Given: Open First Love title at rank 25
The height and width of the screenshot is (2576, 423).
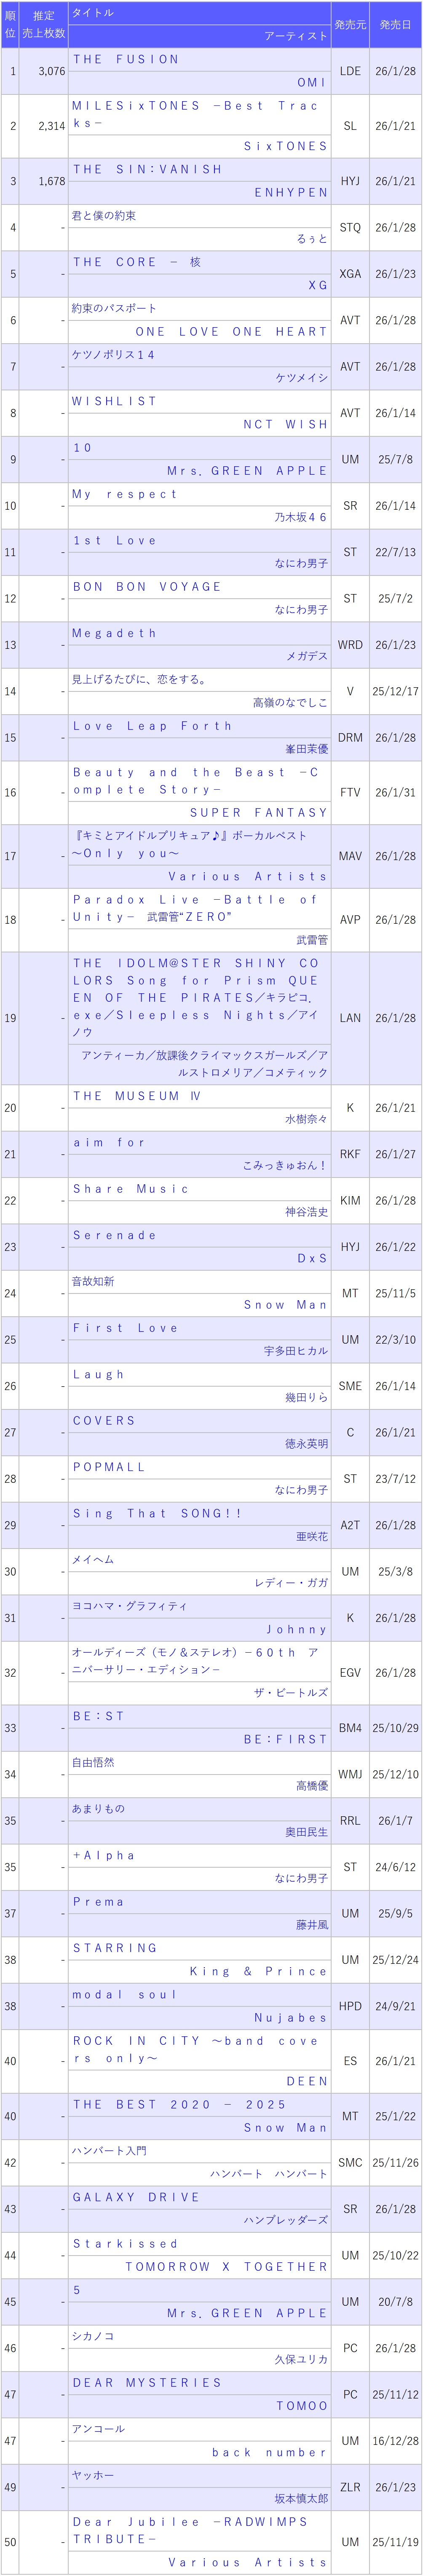Looking at the screenshot, I should click(x=125, y=1327).
